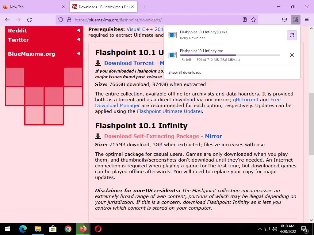Click the arrow next to Reddit
The height and width of the screenshot is (235, 314).
coord(78,30)
